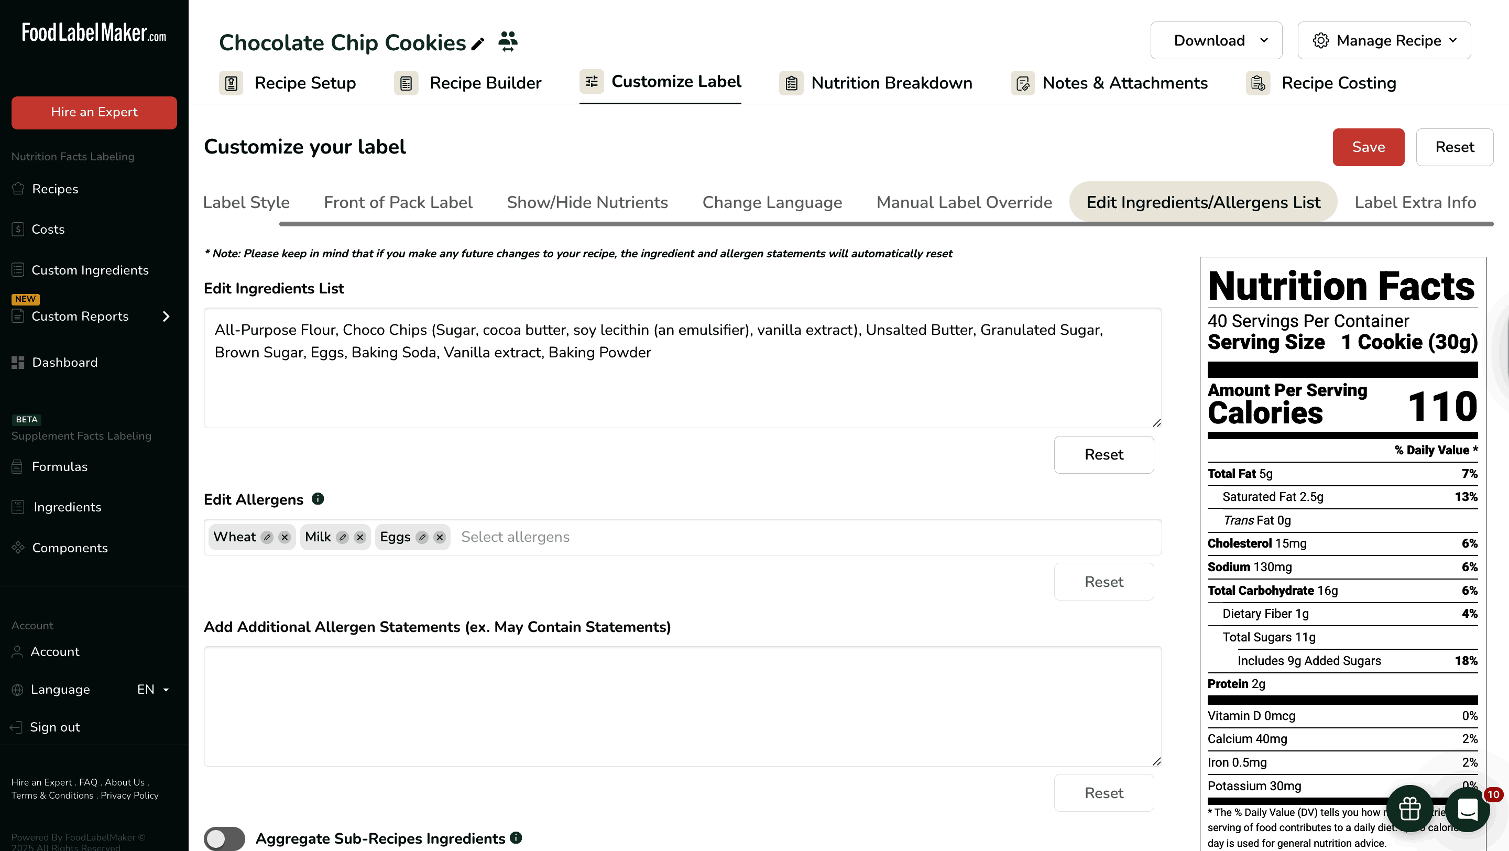Click the Hire an Expert button
This screenshot has width=1509, height=851.
(x=94, y=113)
